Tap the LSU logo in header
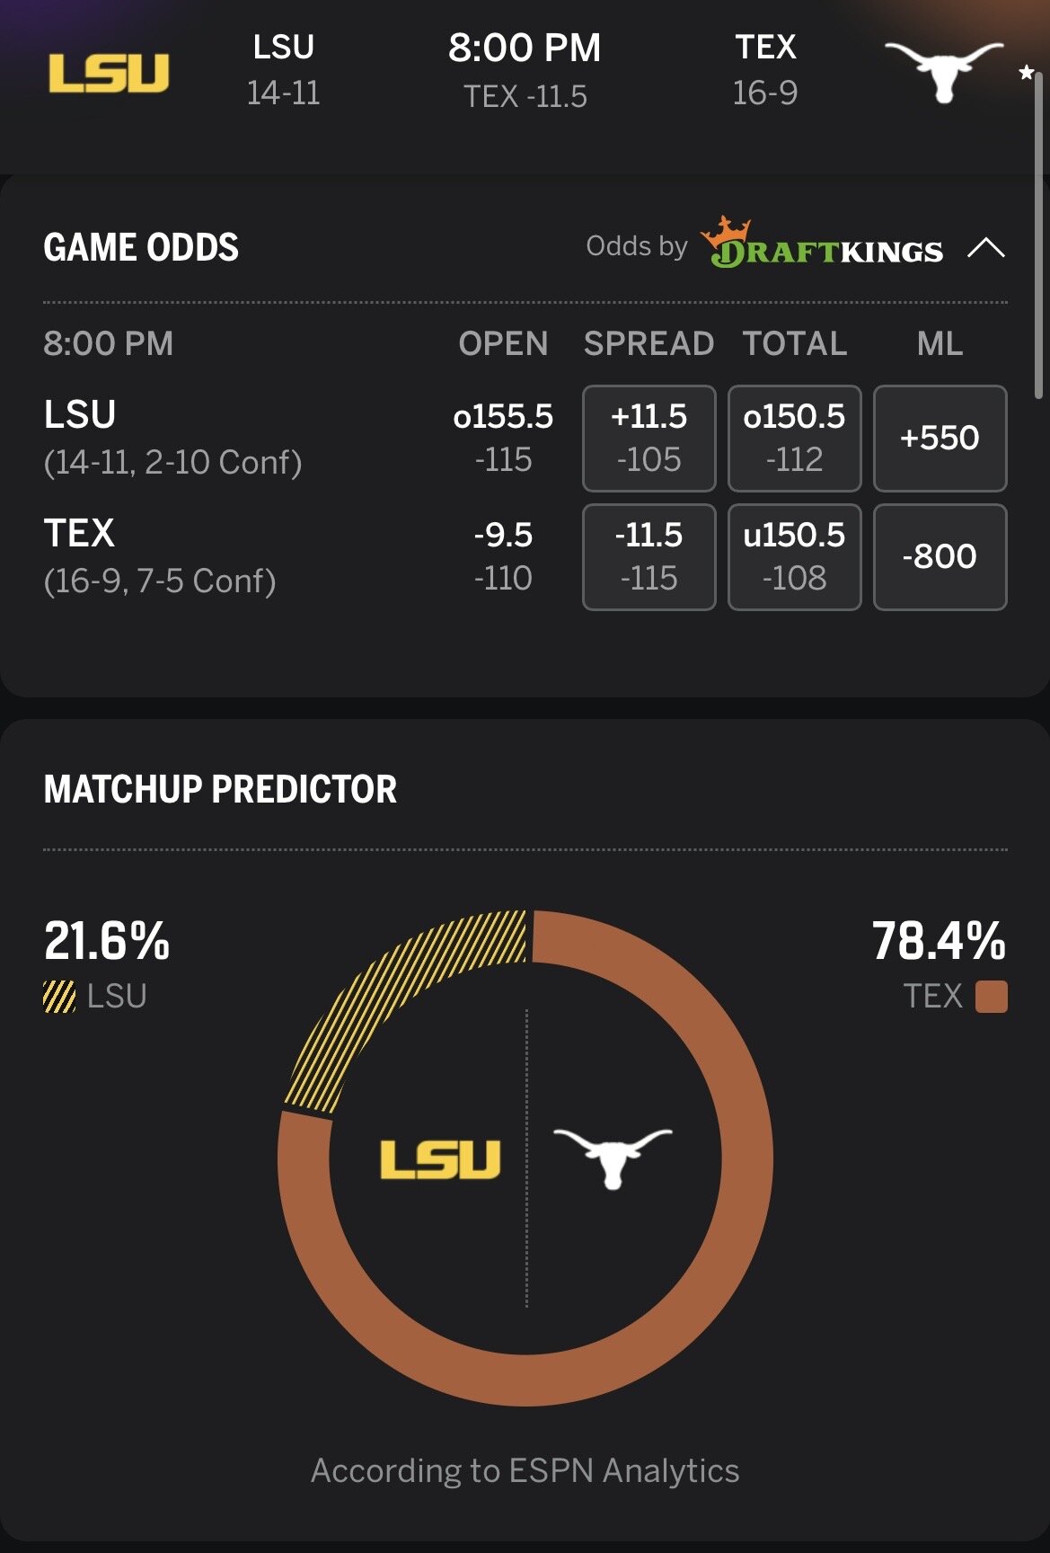 coord(109,73)
